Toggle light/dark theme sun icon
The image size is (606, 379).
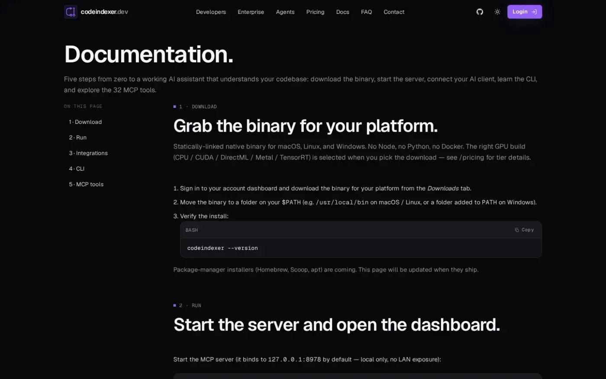pos(497,12)
